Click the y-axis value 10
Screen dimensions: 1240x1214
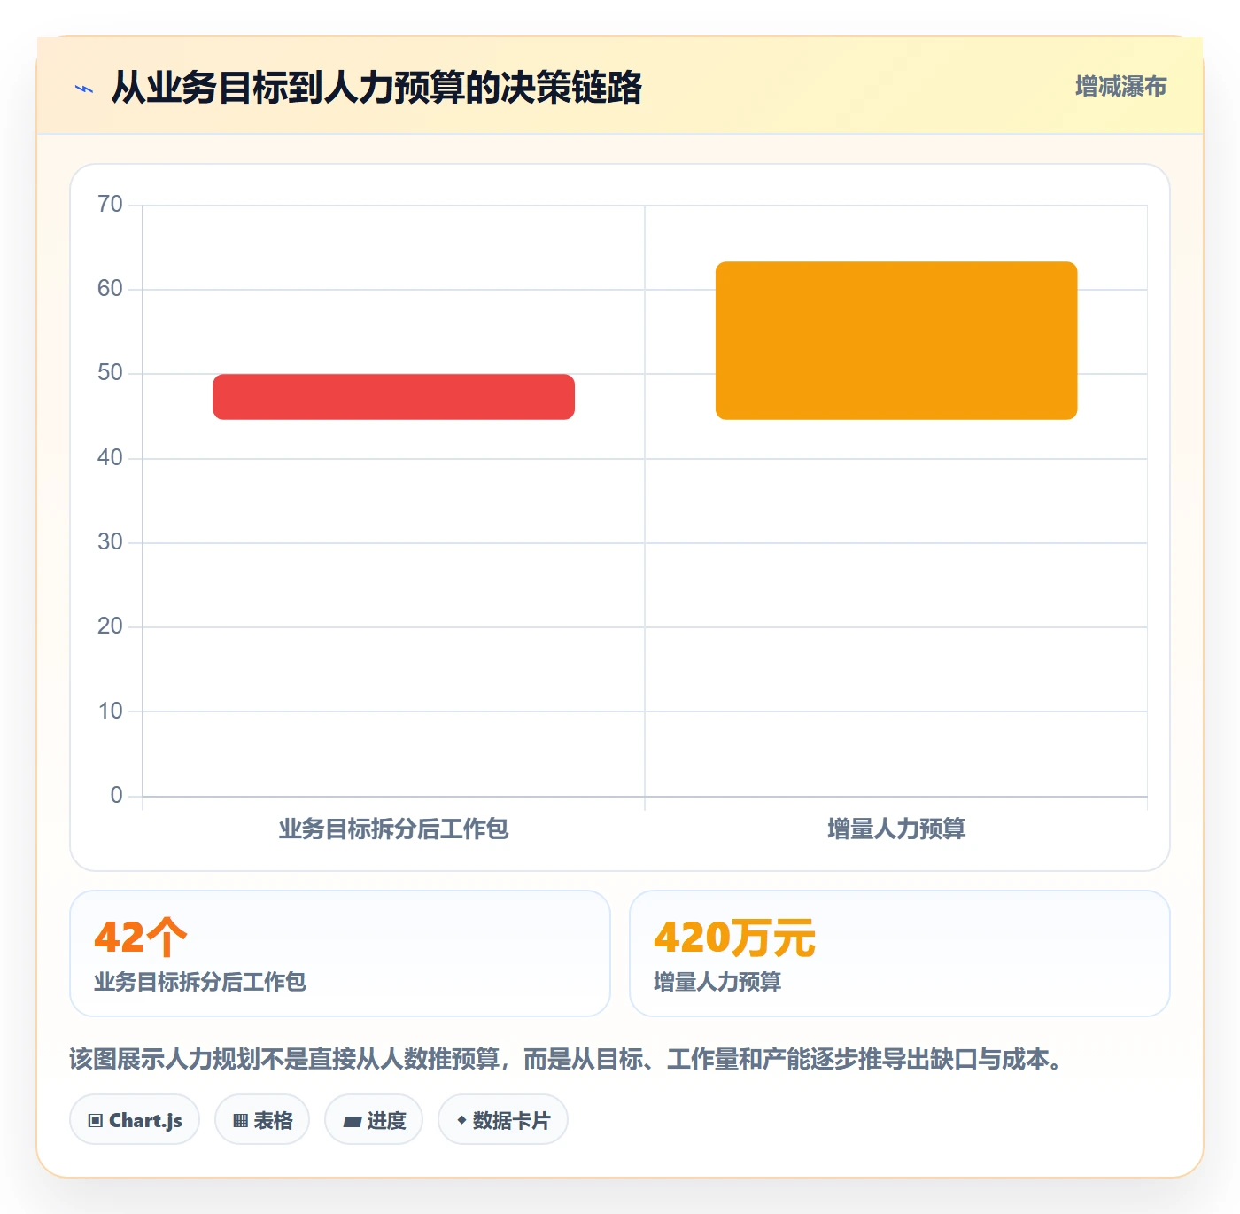tap(110, 712)
